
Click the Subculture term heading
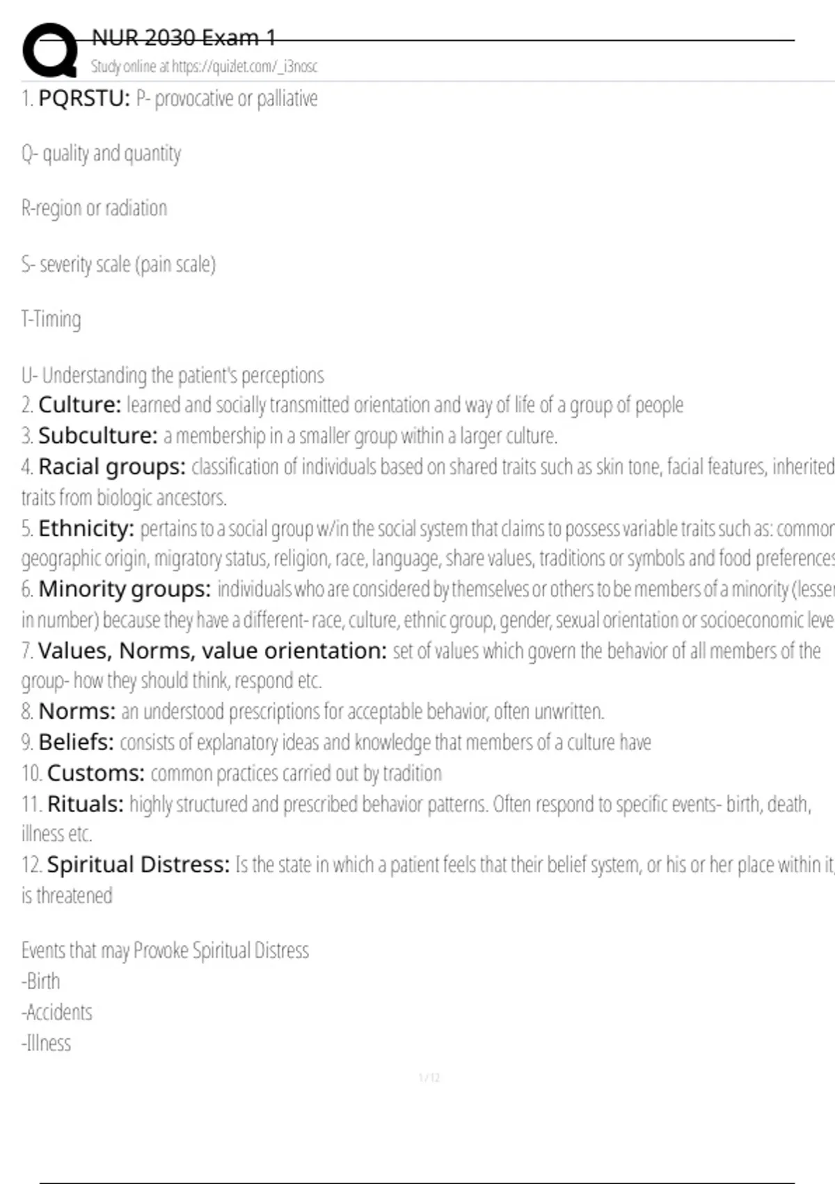[97, 436]
